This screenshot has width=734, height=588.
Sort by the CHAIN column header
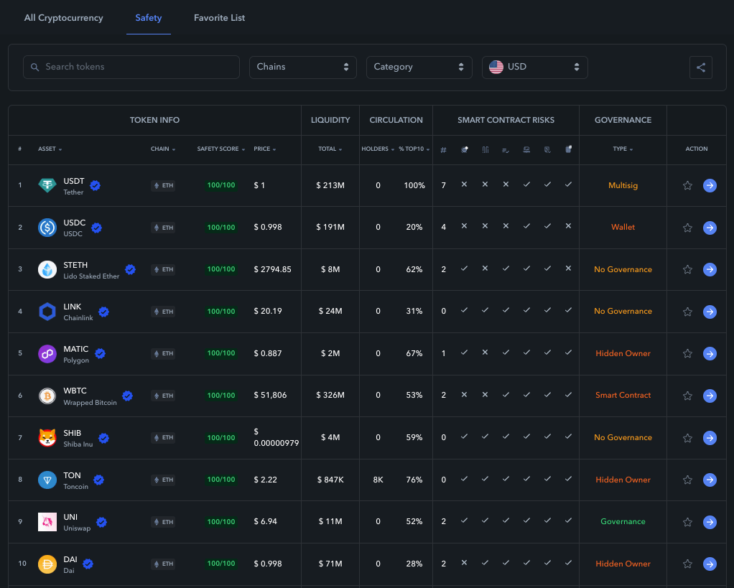(163, 149)
